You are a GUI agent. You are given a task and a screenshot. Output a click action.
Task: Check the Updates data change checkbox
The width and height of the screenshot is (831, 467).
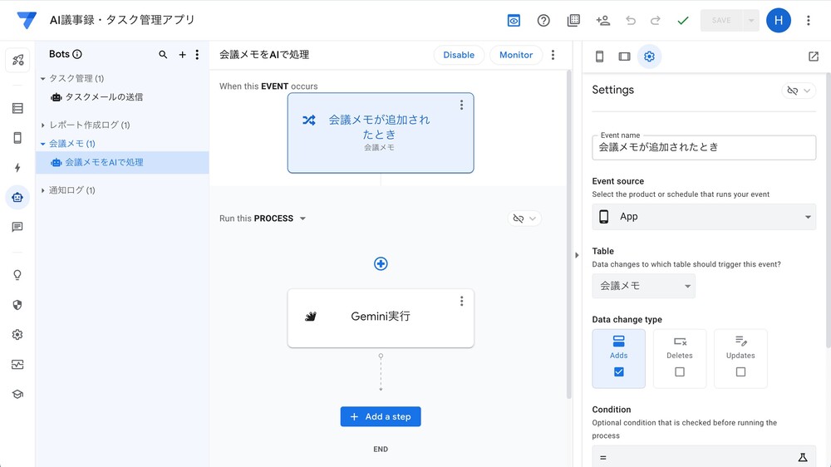[x=740, y=372]
